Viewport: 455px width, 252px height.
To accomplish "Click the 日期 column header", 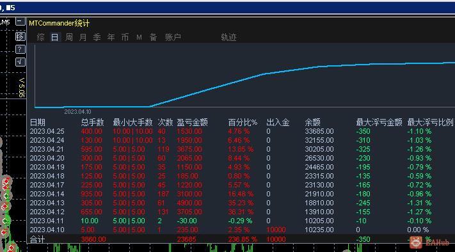I will tap(37, 122).
